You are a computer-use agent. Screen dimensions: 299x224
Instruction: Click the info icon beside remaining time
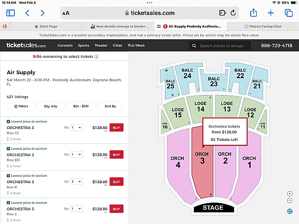(97, 57)
